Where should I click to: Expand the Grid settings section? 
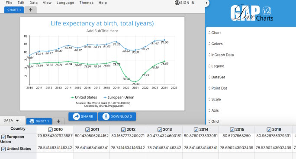pos(213,122)
